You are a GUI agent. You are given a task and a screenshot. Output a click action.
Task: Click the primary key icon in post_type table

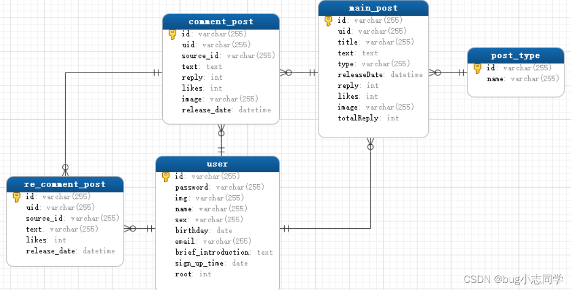tap(478, 68)
